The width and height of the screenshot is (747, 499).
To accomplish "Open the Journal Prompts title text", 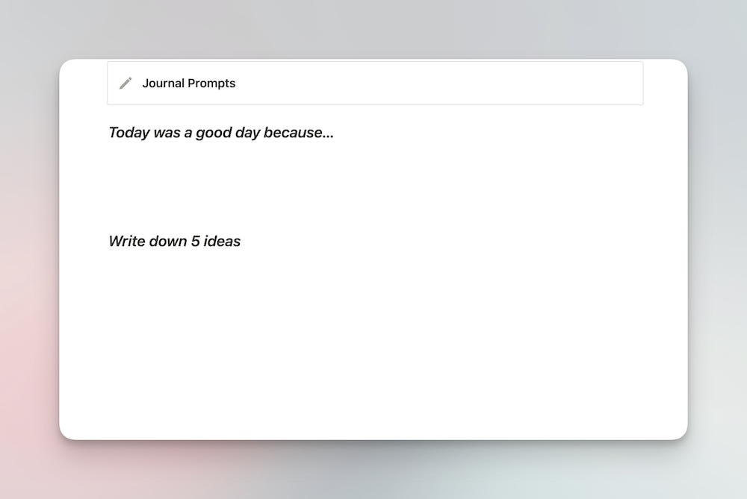I will 189,84.
